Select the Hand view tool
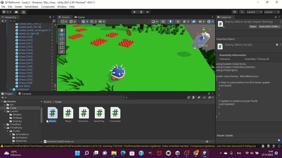The width and height of the screenshot is (282, 158). click(x=62, y=30)
